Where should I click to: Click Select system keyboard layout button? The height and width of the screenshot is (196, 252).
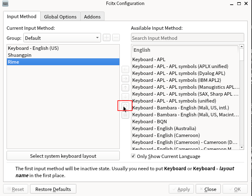[63, 156]
